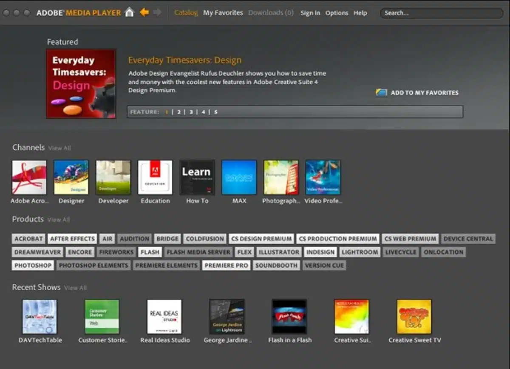
Task: Open the Video Professional channel icon
Action: pos(323,177)
